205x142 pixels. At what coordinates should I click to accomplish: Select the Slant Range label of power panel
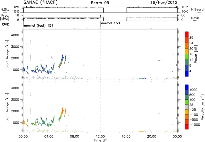click(x=7, y=54)
